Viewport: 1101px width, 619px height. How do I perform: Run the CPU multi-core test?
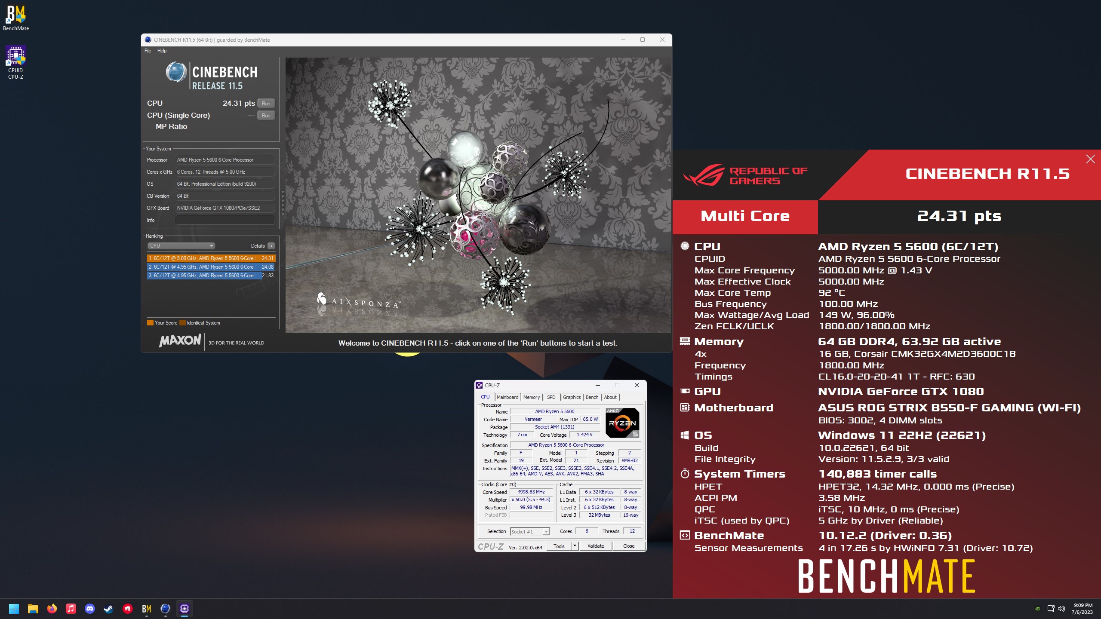[266, 103]
